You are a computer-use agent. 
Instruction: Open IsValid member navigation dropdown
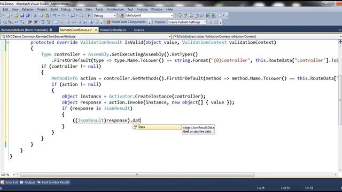[341, 36]
